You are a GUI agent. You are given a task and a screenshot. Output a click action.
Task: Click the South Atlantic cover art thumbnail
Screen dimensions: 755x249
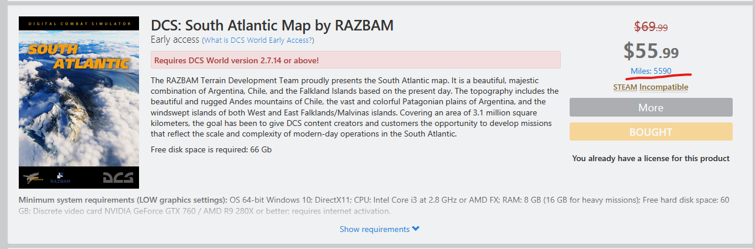pyautogui.click(x=79, y=103)
